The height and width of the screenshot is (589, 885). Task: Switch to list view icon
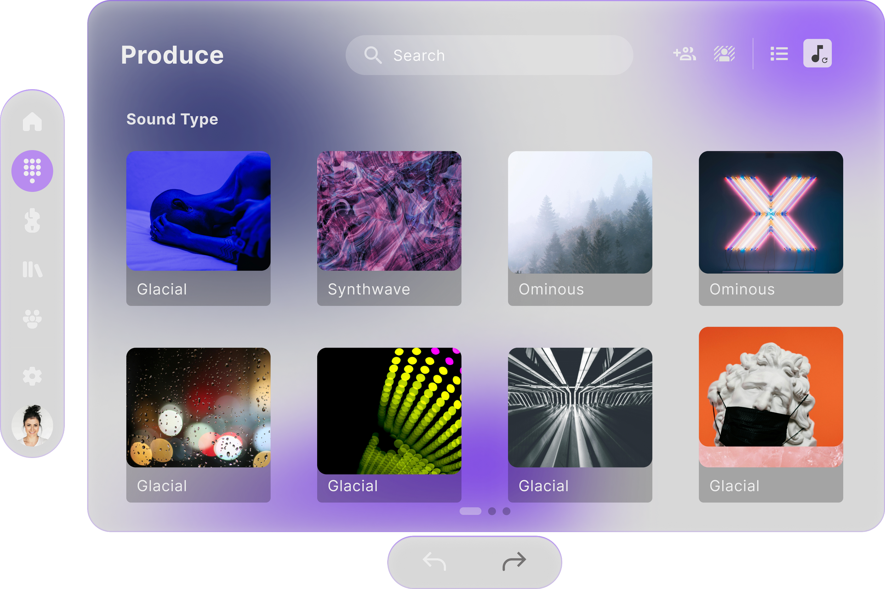point(779,54)
